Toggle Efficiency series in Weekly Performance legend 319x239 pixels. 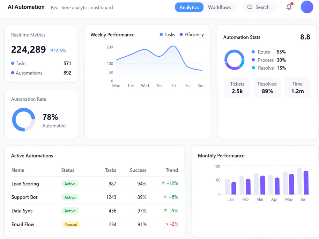coord(192,35)
